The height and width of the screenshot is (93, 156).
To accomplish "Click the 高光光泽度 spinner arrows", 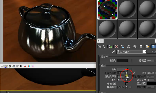I will coord(126,73).
